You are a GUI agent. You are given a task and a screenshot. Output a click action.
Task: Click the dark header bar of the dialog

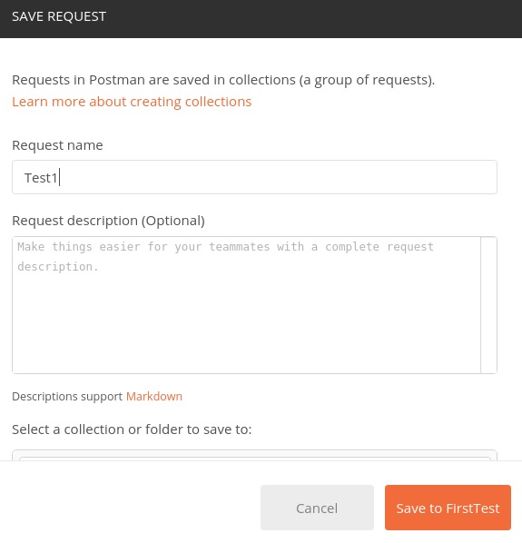pos(311,19)
